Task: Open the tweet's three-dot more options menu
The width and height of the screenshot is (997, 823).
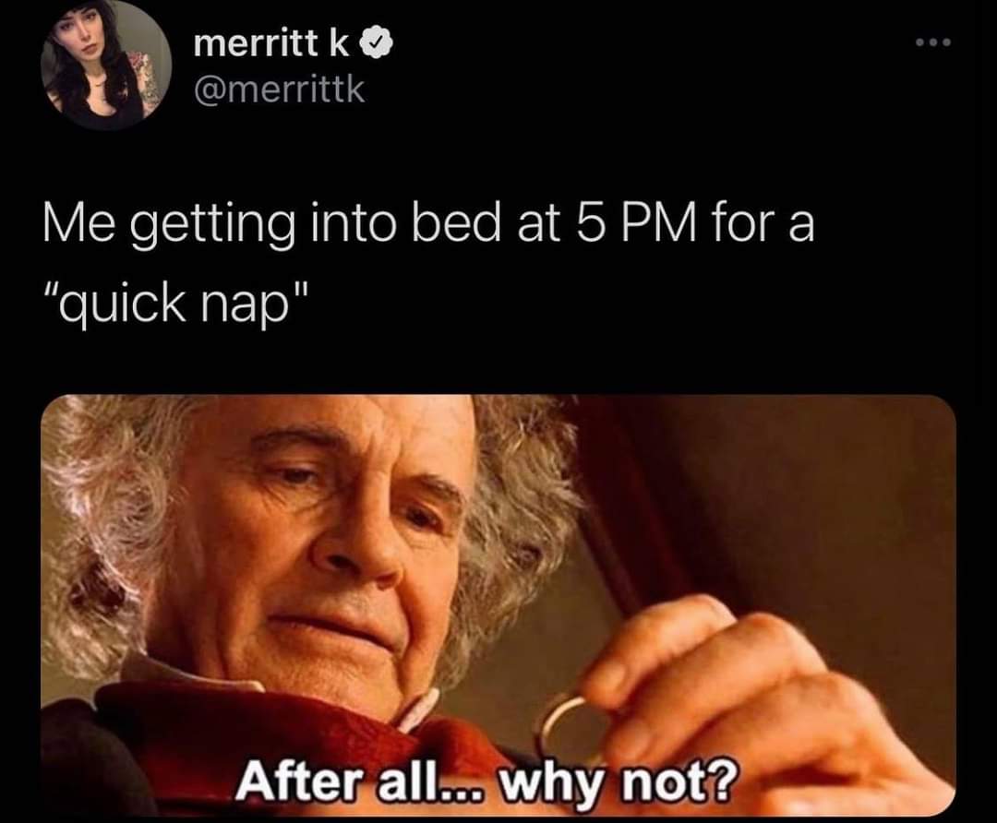Action: (933, 42)
